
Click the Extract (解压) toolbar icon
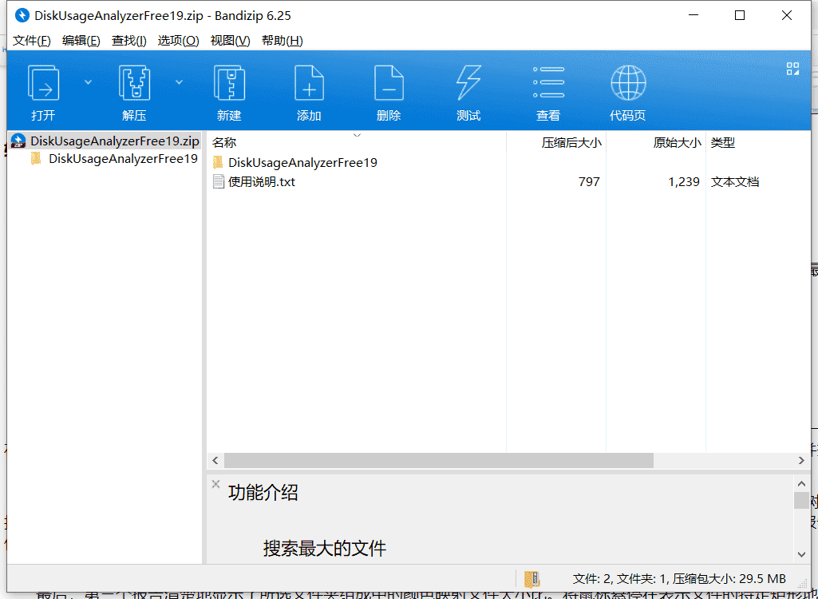pyautogui.click(x=134, y=82)
